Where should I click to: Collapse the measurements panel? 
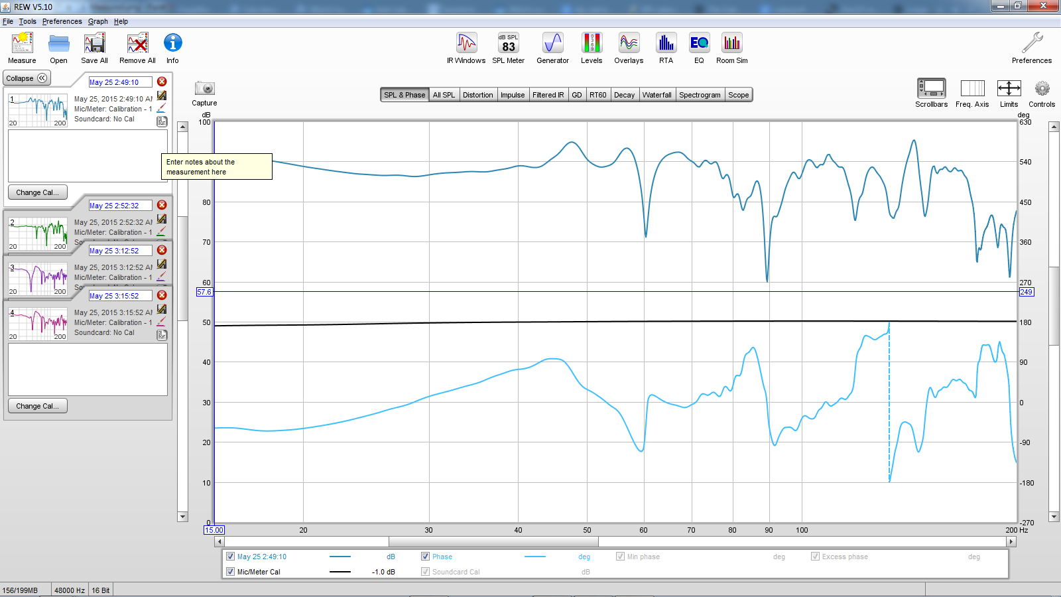tap(27, 78)
